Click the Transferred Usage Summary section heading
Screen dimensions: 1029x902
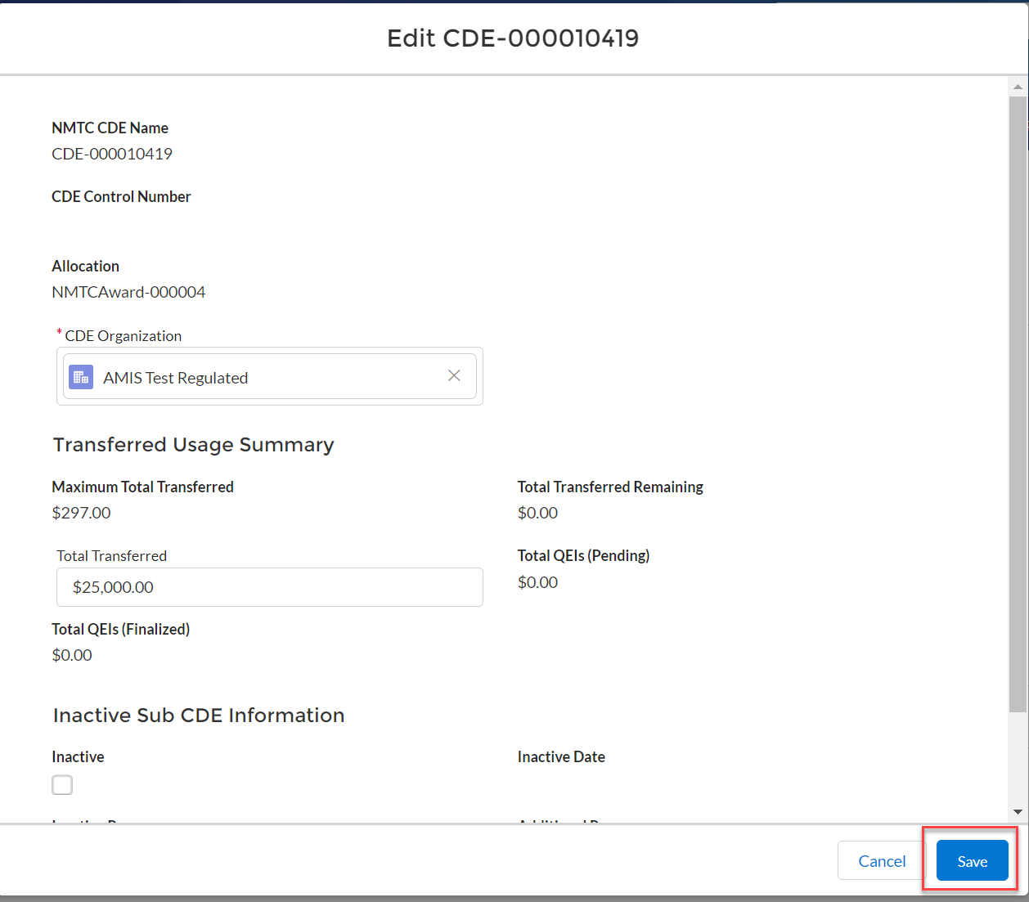coord(194,445)
